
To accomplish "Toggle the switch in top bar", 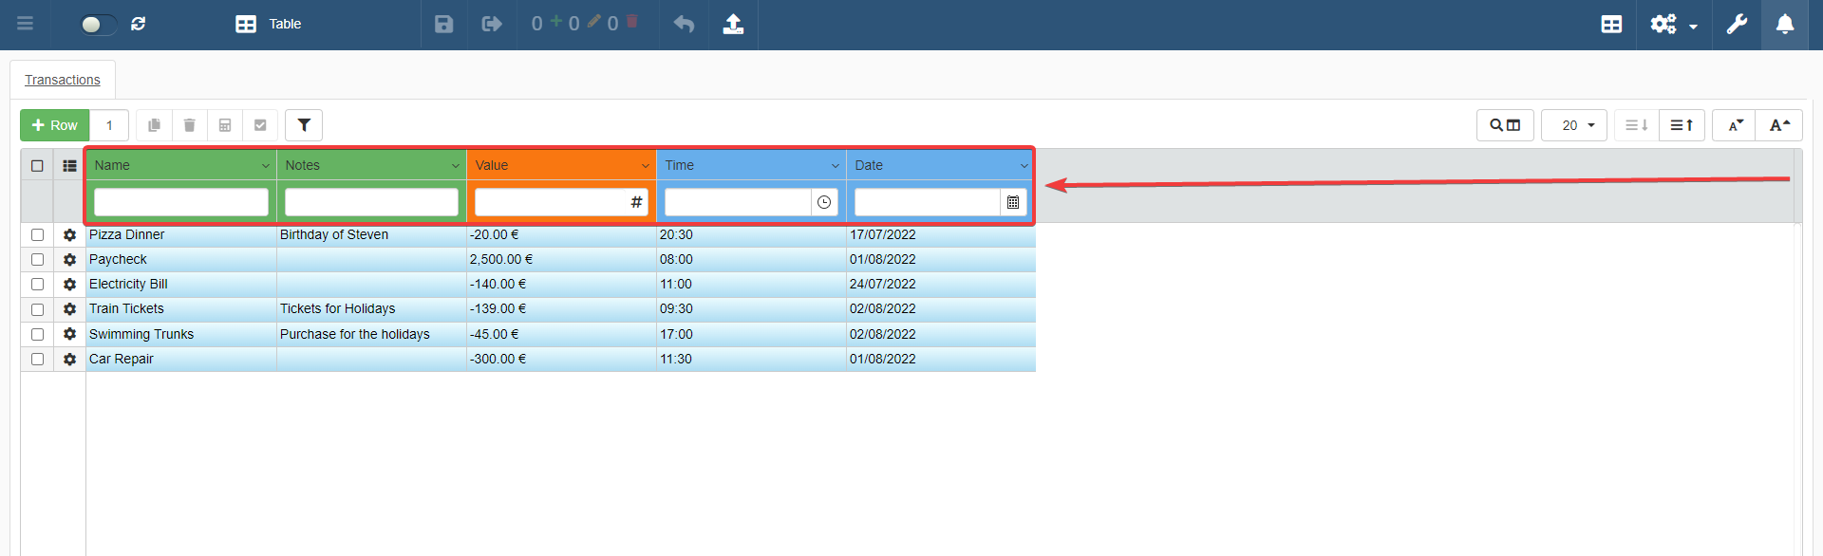I will click(98, 24).
